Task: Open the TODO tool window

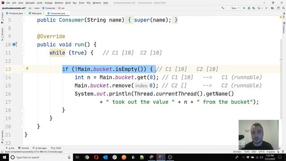Action: [x=56, y=148]
